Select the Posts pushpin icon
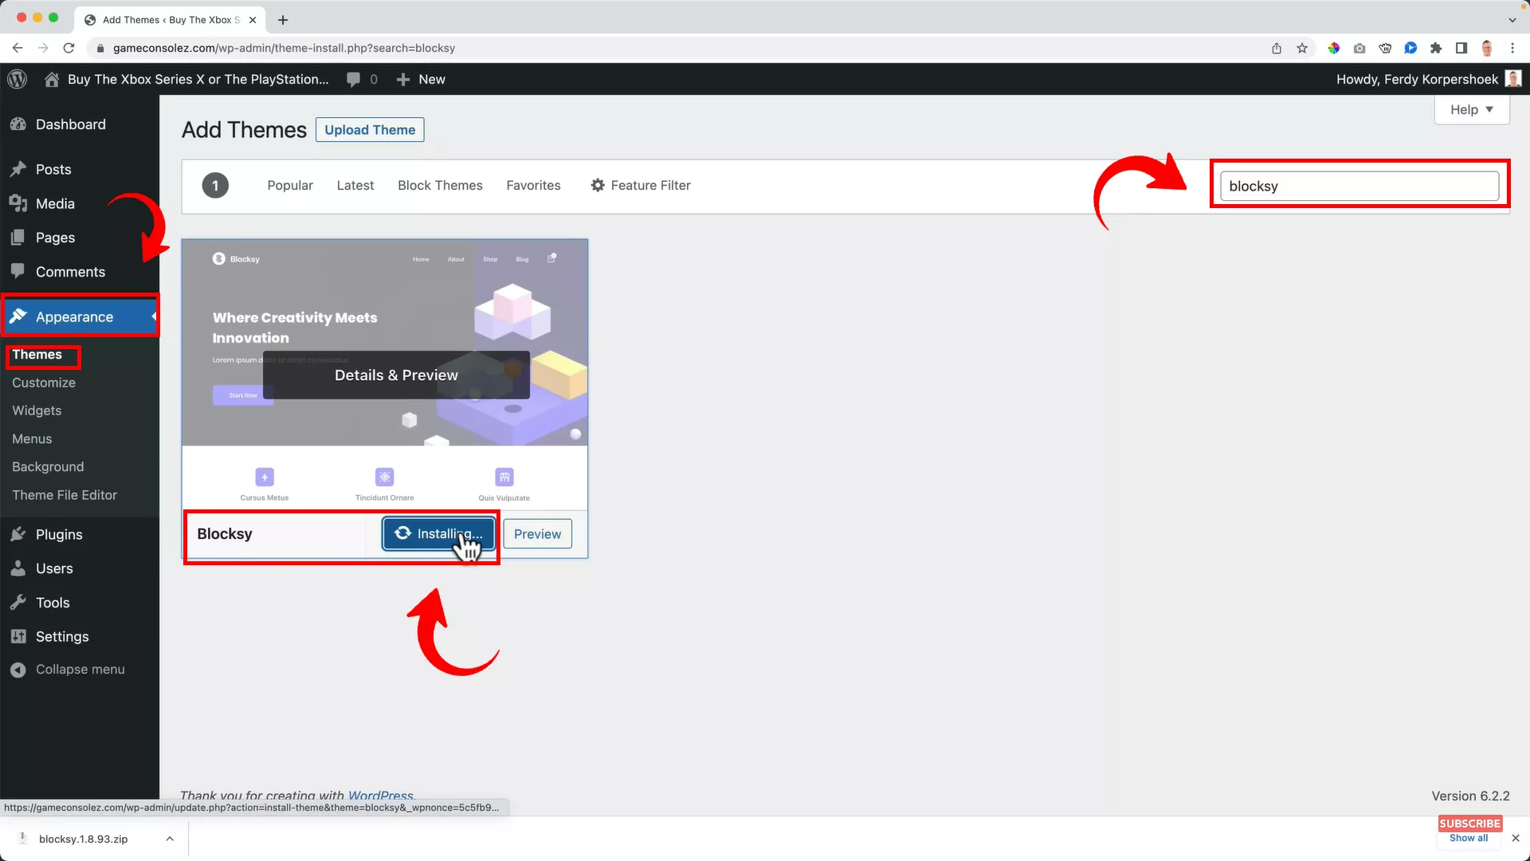This screenshot has width=1530, height=861. pyautogui.click(x=18, y=169)
